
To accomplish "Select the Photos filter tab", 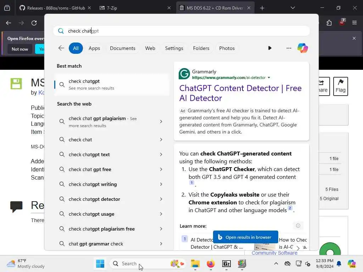I will coord(227,48).
